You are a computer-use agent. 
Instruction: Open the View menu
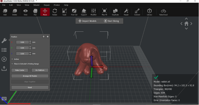pyautogui.click(x=27, y=5)
